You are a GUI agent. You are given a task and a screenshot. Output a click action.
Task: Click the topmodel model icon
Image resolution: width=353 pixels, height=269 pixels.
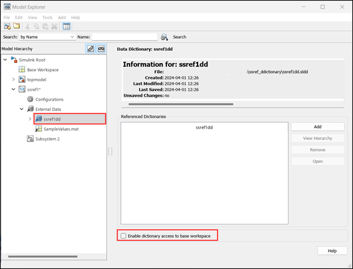click(x=22, y=80)
